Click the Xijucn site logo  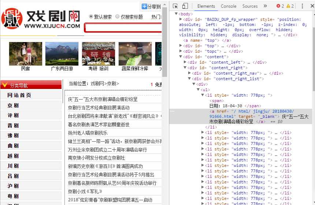coord(41,19)
